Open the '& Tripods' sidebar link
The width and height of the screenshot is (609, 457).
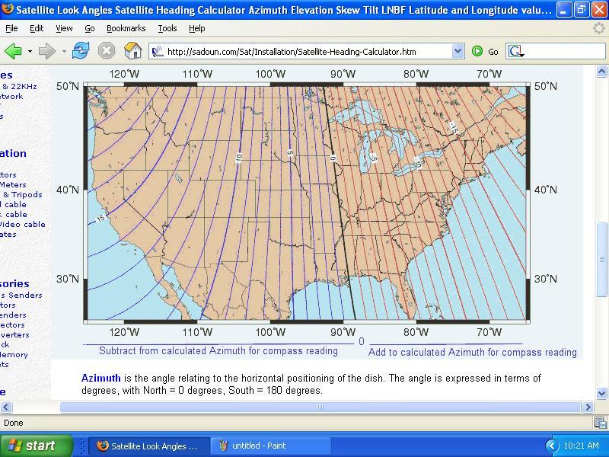pos(22,194)
